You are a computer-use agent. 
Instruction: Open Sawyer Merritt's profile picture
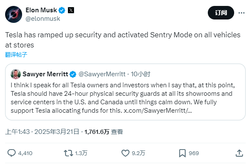tap(16, 74)
